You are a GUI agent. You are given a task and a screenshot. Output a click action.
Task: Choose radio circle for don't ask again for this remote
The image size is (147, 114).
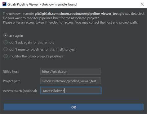pyautogui.click(x=6, y=42)
